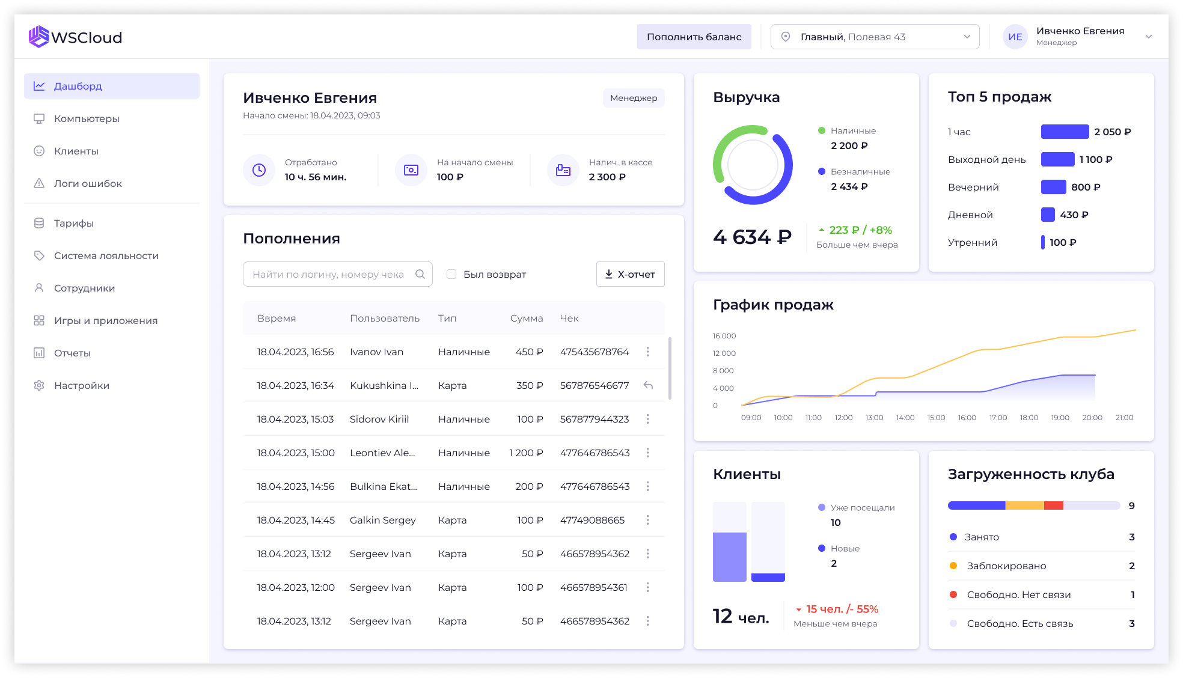This screenshot has height=678, width=1183.
Task: Click the refund arrow icon for Kukushkina row
Action: pos(648,385)
